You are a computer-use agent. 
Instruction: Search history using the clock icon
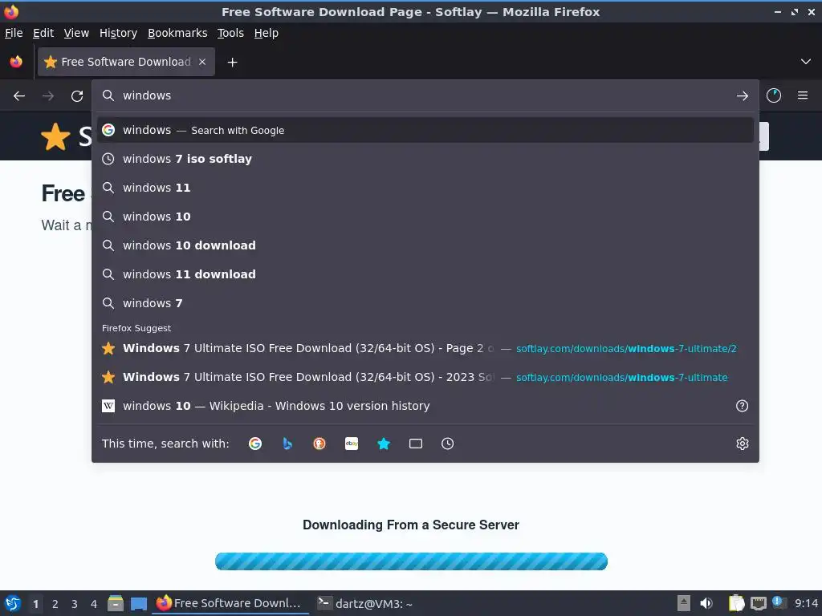click(448, 444)
